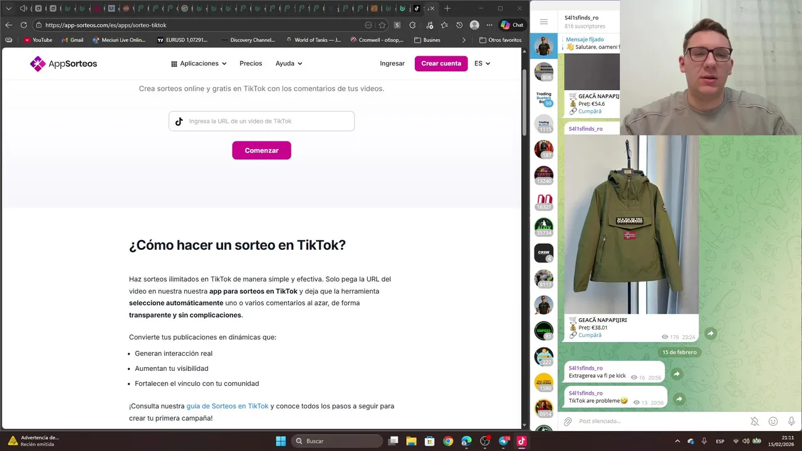Open the Precios page
Image resolution: width=802 pixels, height=451 pixels.
coord(251,63)
